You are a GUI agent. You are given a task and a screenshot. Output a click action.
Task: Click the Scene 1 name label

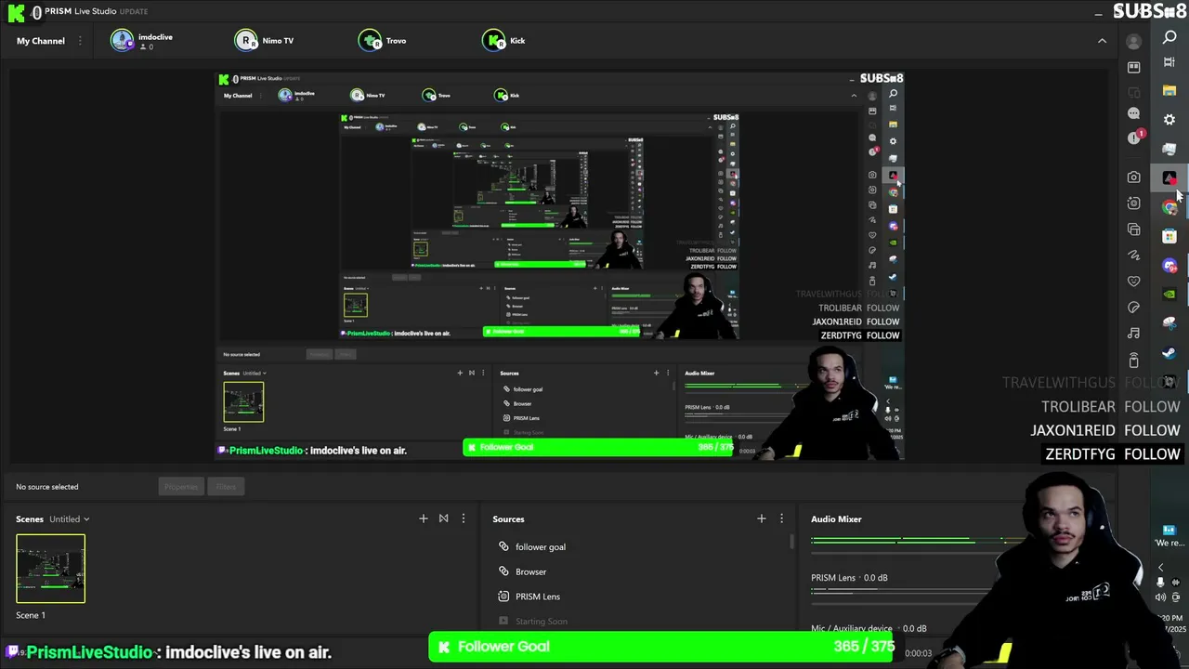coord(31,615)
